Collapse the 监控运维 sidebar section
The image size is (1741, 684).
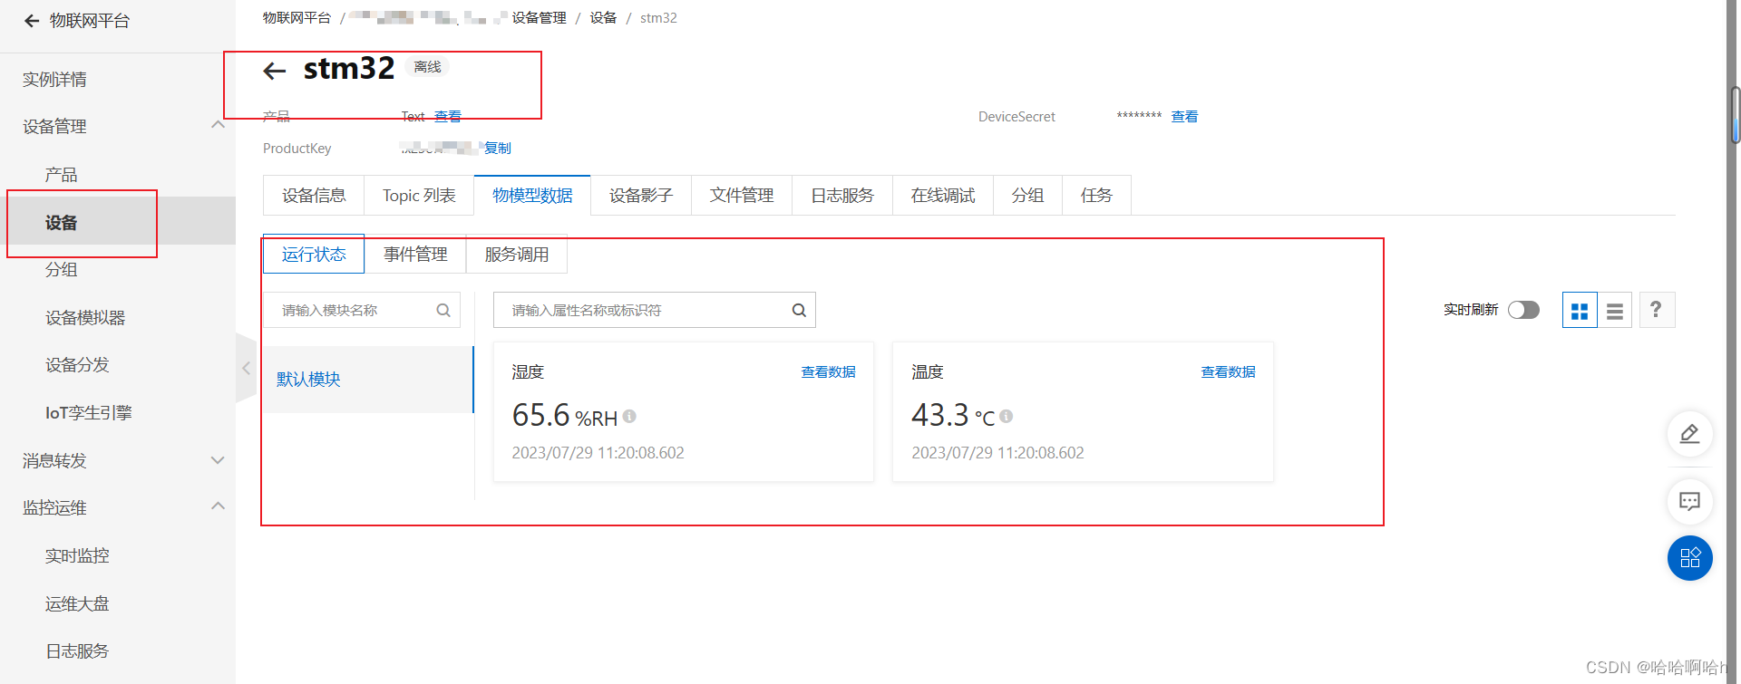tap(218, 506)
